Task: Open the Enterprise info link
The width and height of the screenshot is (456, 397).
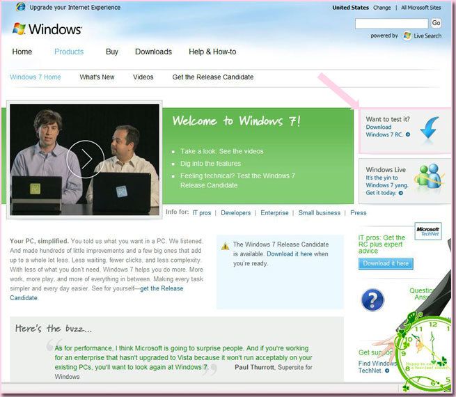Action: tap(274, 213)
